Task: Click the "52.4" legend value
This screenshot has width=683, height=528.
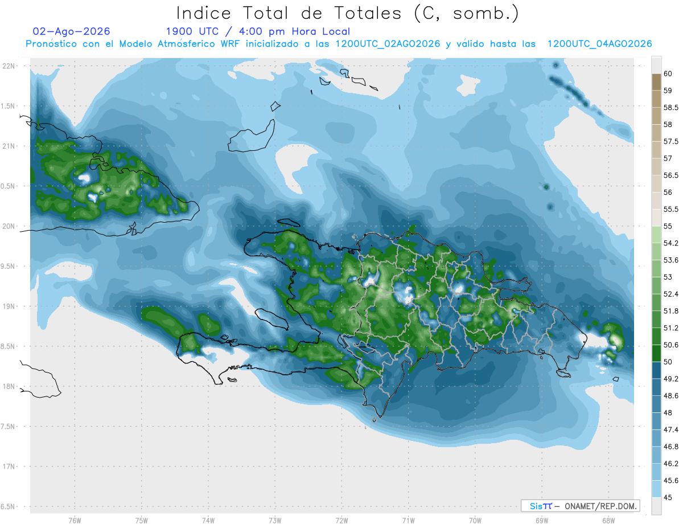Action: pyautogui.click(x=672, y=294)
